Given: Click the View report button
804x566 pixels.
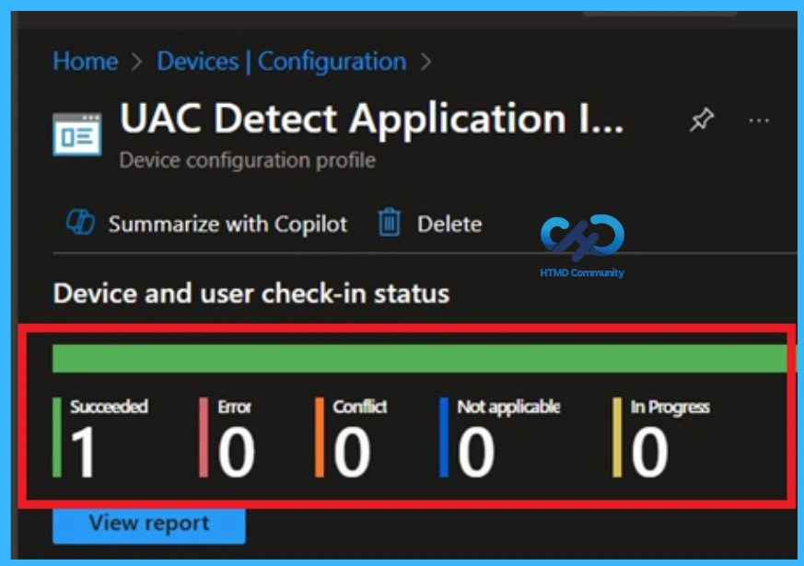Looking at the screenshot, I should click(147, 523).
